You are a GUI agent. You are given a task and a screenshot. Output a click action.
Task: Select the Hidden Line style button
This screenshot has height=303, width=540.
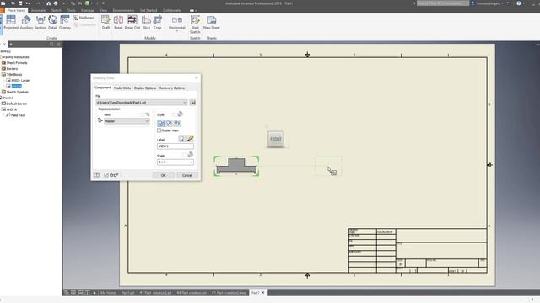tap(161, 123)
